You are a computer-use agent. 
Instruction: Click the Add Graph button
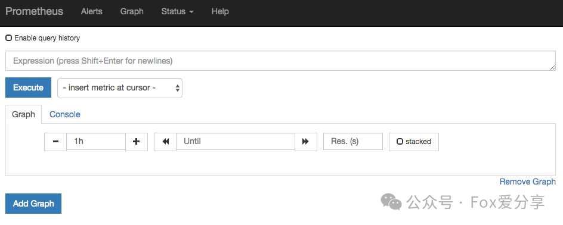coord(33,204)
